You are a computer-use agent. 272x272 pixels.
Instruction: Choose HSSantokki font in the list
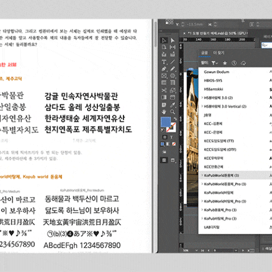(x=213, y=89)
